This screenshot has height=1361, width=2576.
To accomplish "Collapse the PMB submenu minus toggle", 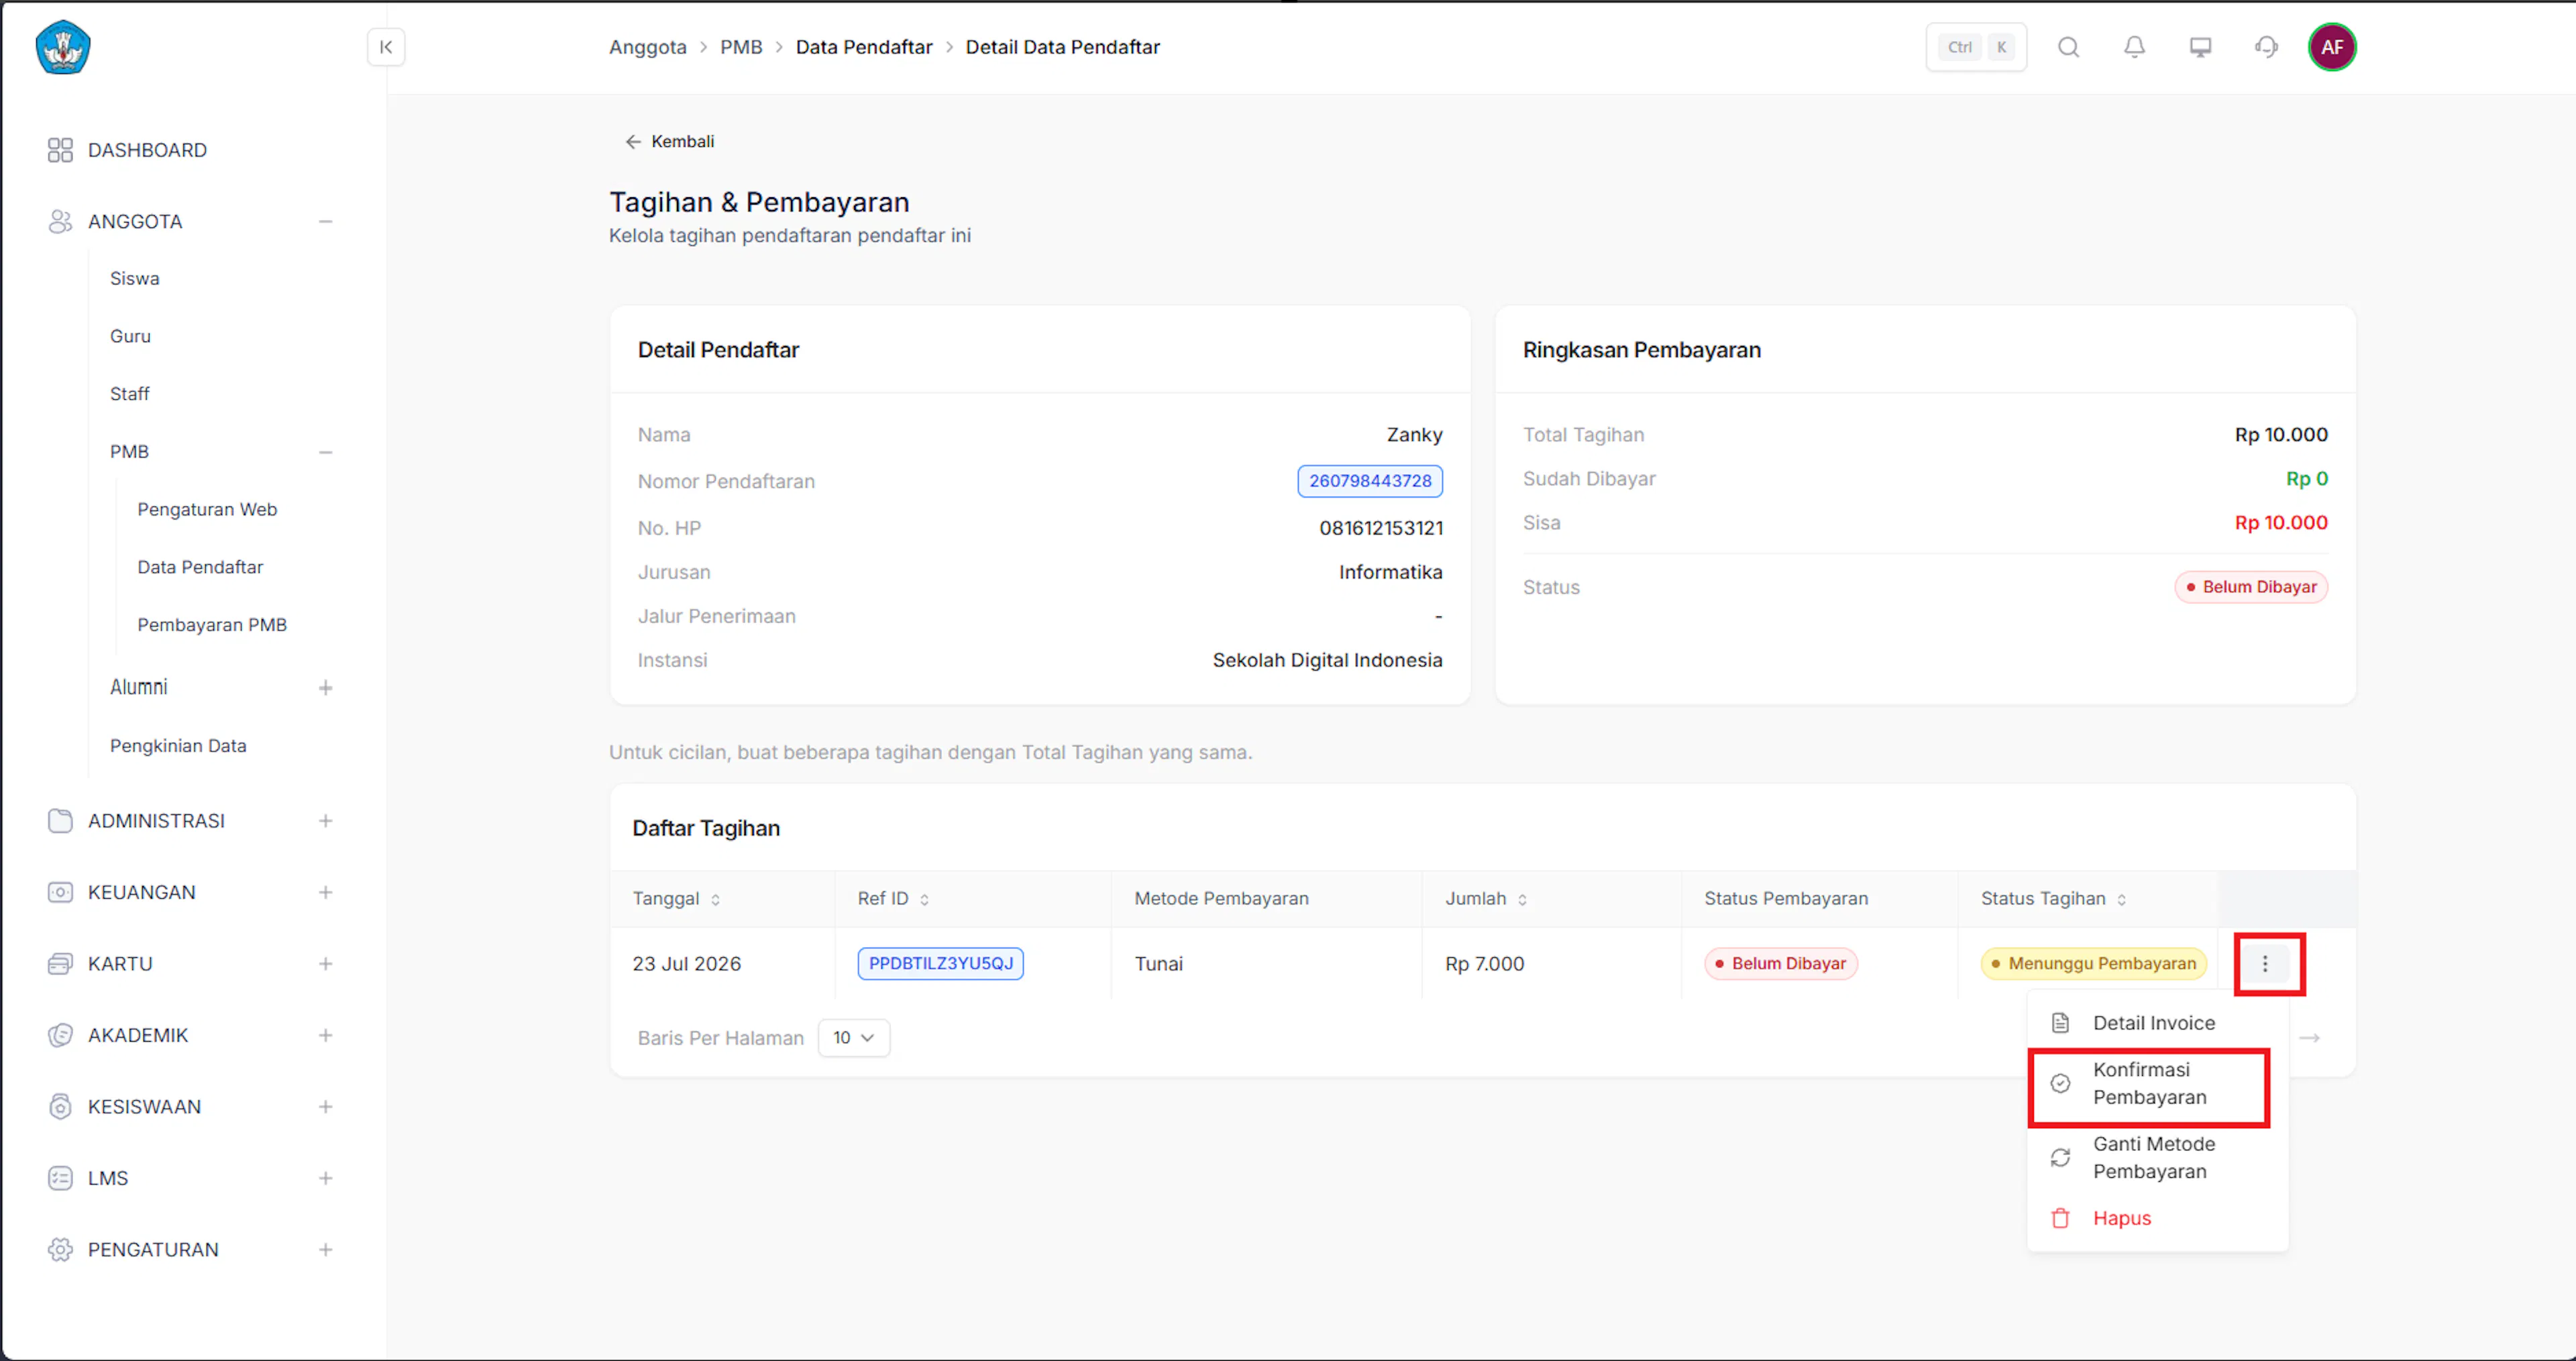I will point(325,452).
